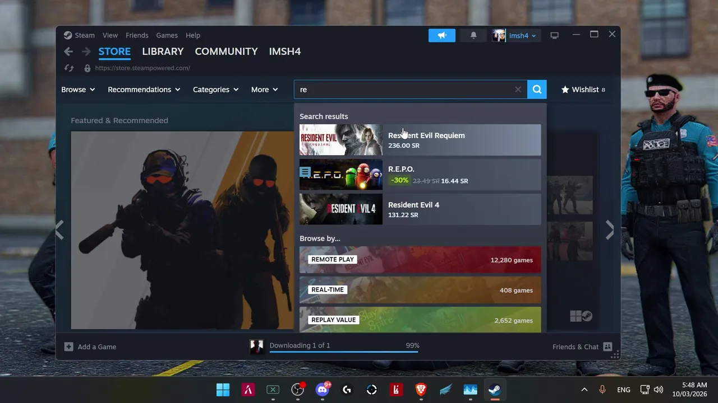
Task: Open the Windows Start menu
Action: pyautogui.click(x=223, y=390)
